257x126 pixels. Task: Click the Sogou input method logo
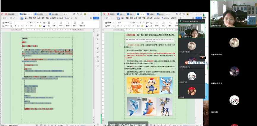[187, 63]
